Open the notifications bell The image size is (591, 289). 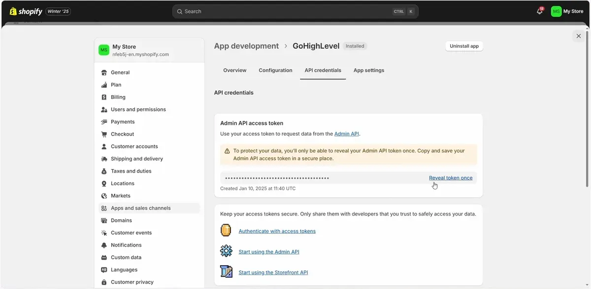click(x=540, y=11)
